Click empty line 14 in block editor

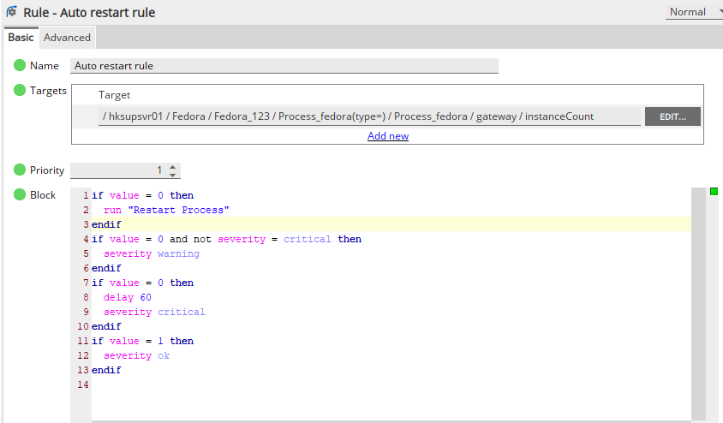point(391,384)
